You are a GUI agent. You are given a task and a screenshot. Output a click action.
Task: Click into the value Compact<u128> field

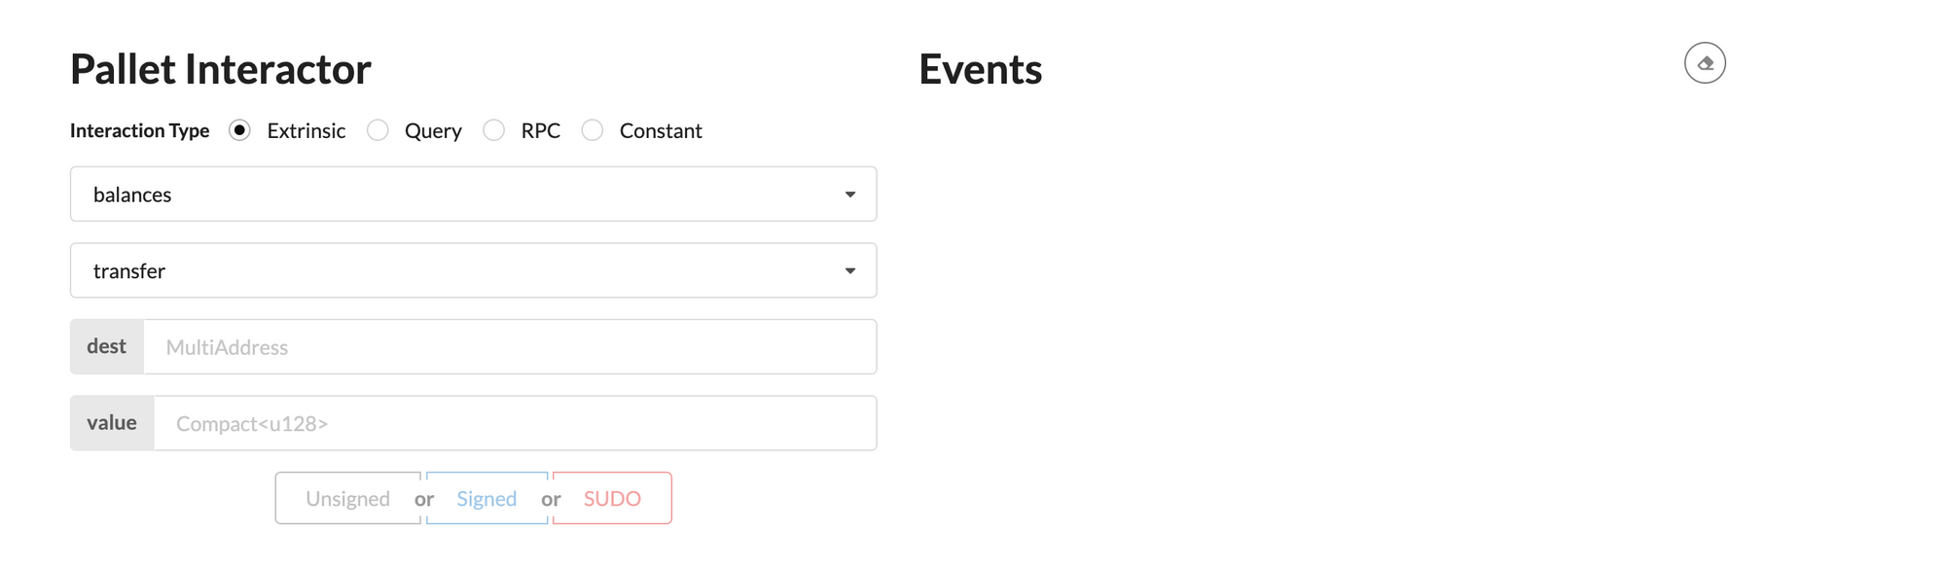515,423
